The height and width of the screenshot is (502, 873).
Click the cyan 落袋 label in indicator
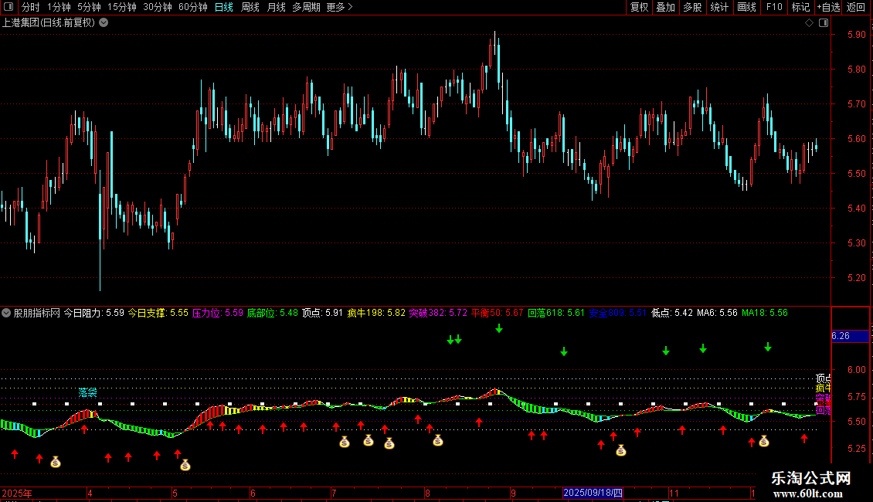click(87, 393)
